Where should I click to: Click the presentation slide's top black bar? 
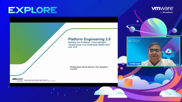pos(64,20)
